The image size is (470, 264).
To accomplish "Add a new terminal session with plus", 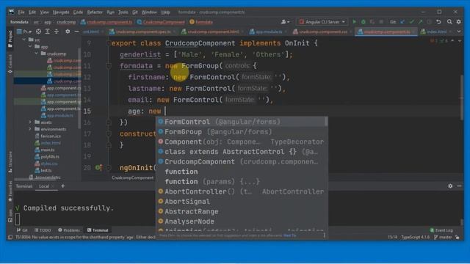I will (x=63, y=186).
